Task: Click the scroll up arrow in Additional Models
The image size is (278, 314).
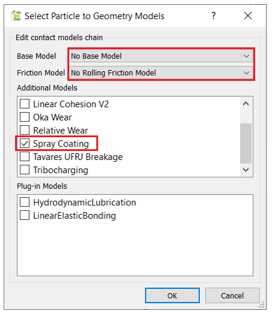Action: [246, 104]
